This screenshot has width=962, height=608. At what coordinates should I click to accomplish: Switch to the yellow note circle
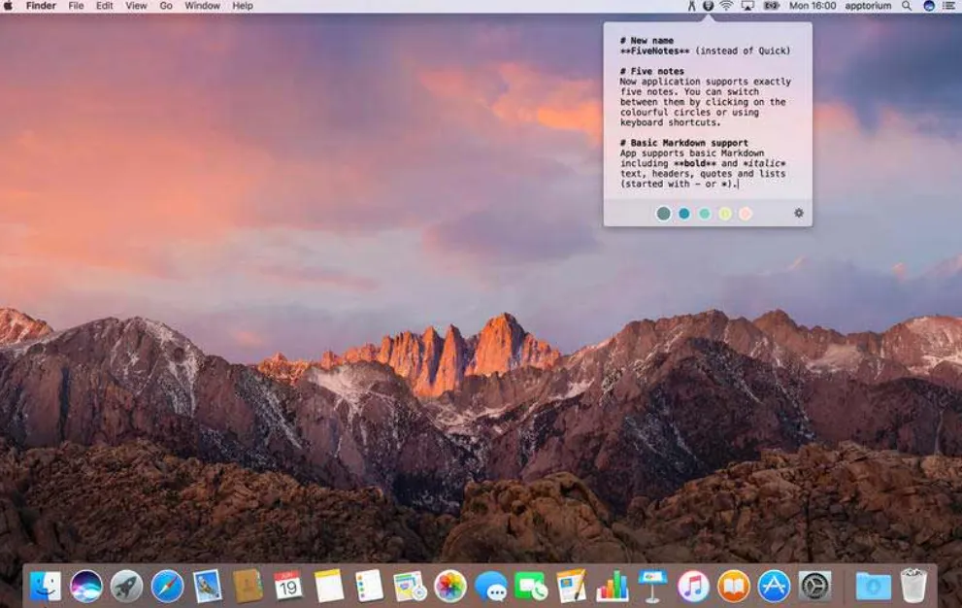[x=725, y=213]
